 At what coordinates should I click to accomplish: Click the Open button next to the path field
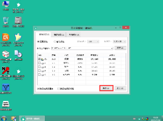[x=120, y=48]
